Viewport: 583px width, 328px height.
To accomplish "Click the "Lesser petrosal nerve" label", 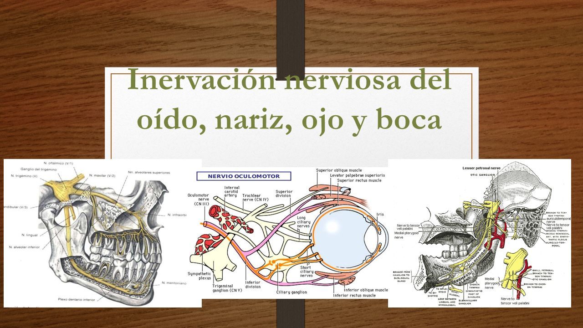I will click(x=481, y=168).
